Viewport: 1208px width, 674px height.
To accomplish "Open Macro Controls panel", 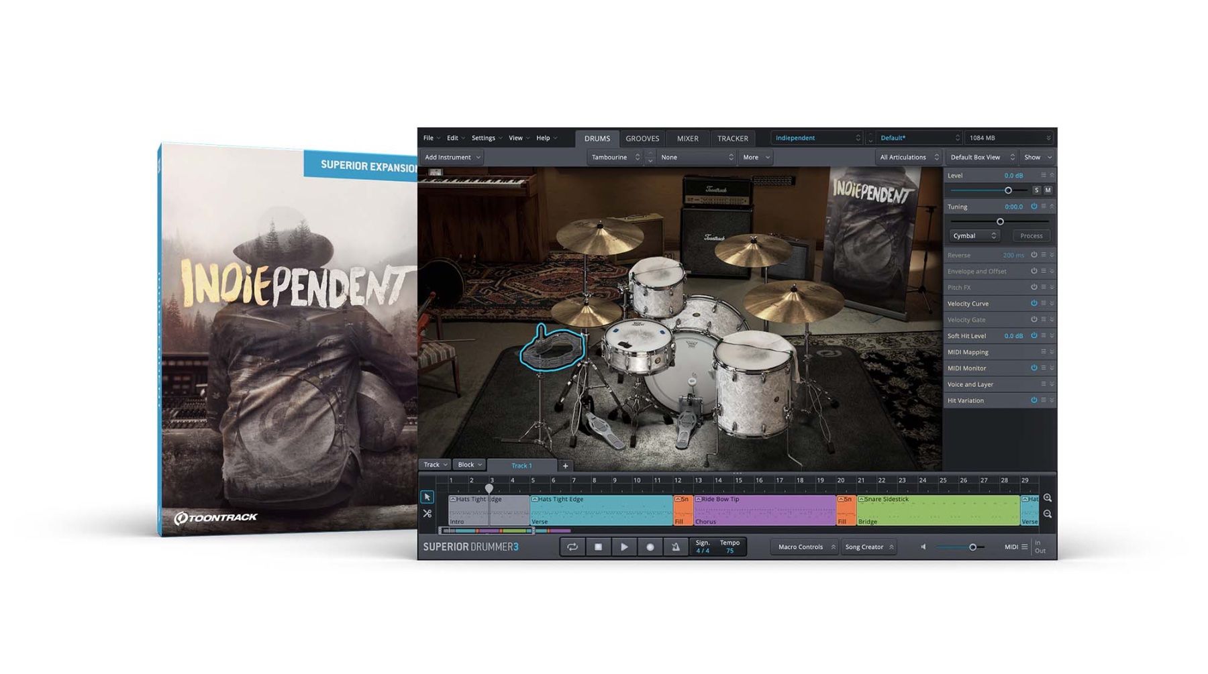I will (806, 547).
